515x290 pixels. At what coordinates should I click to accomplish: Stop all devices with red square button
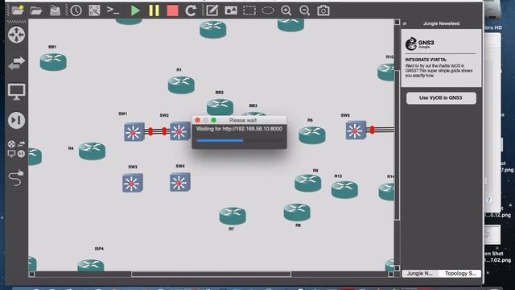tap(172, 10)
